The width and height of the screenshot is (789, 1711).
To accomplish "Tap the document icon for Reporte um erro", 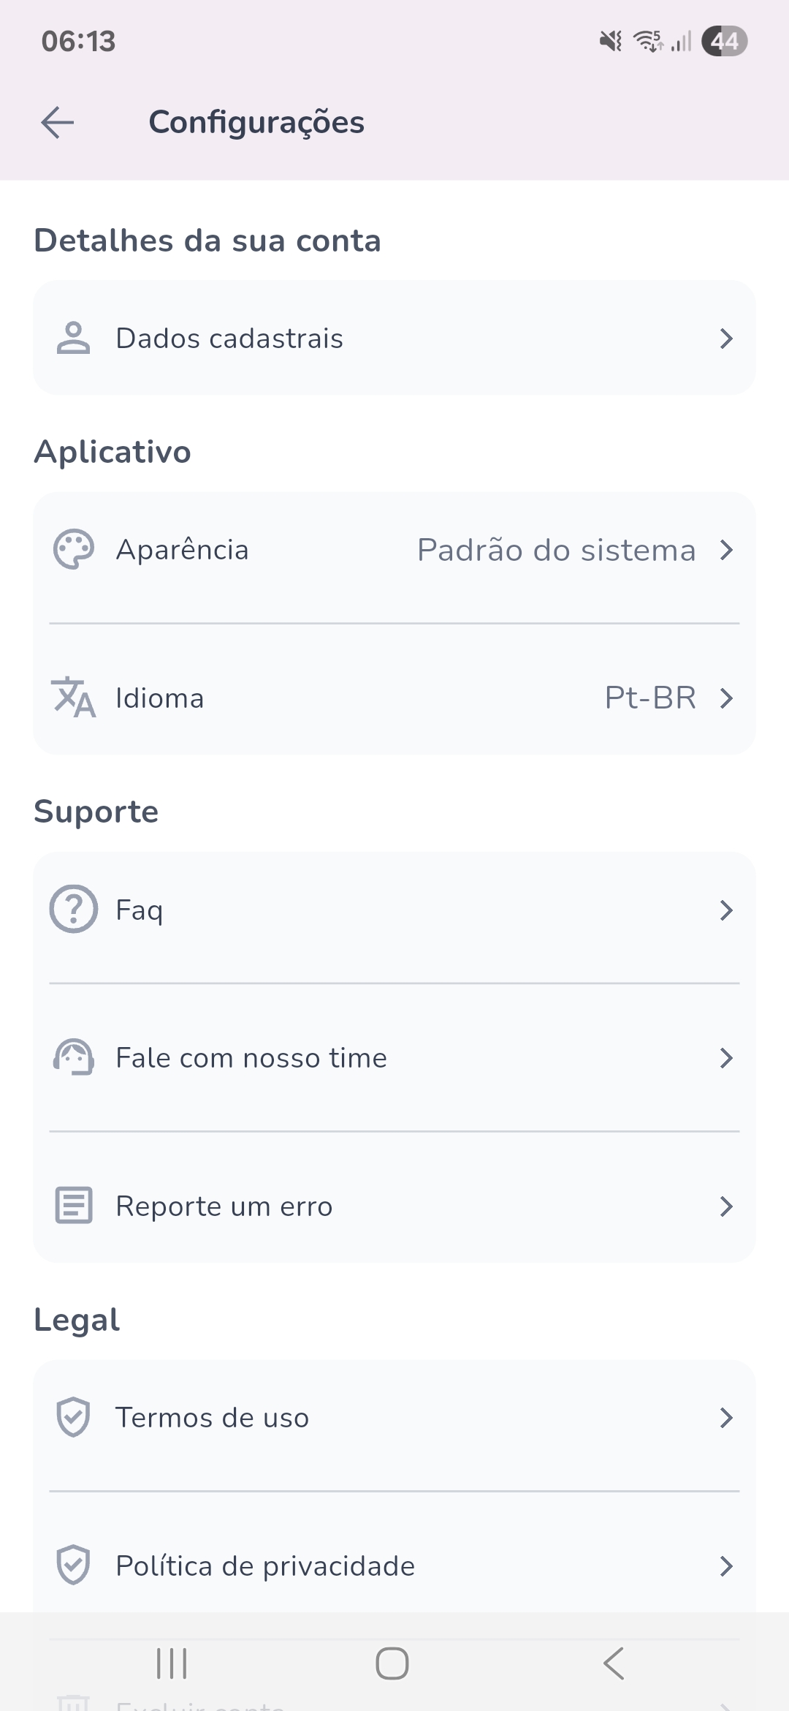I will [x=73, y=1205].
